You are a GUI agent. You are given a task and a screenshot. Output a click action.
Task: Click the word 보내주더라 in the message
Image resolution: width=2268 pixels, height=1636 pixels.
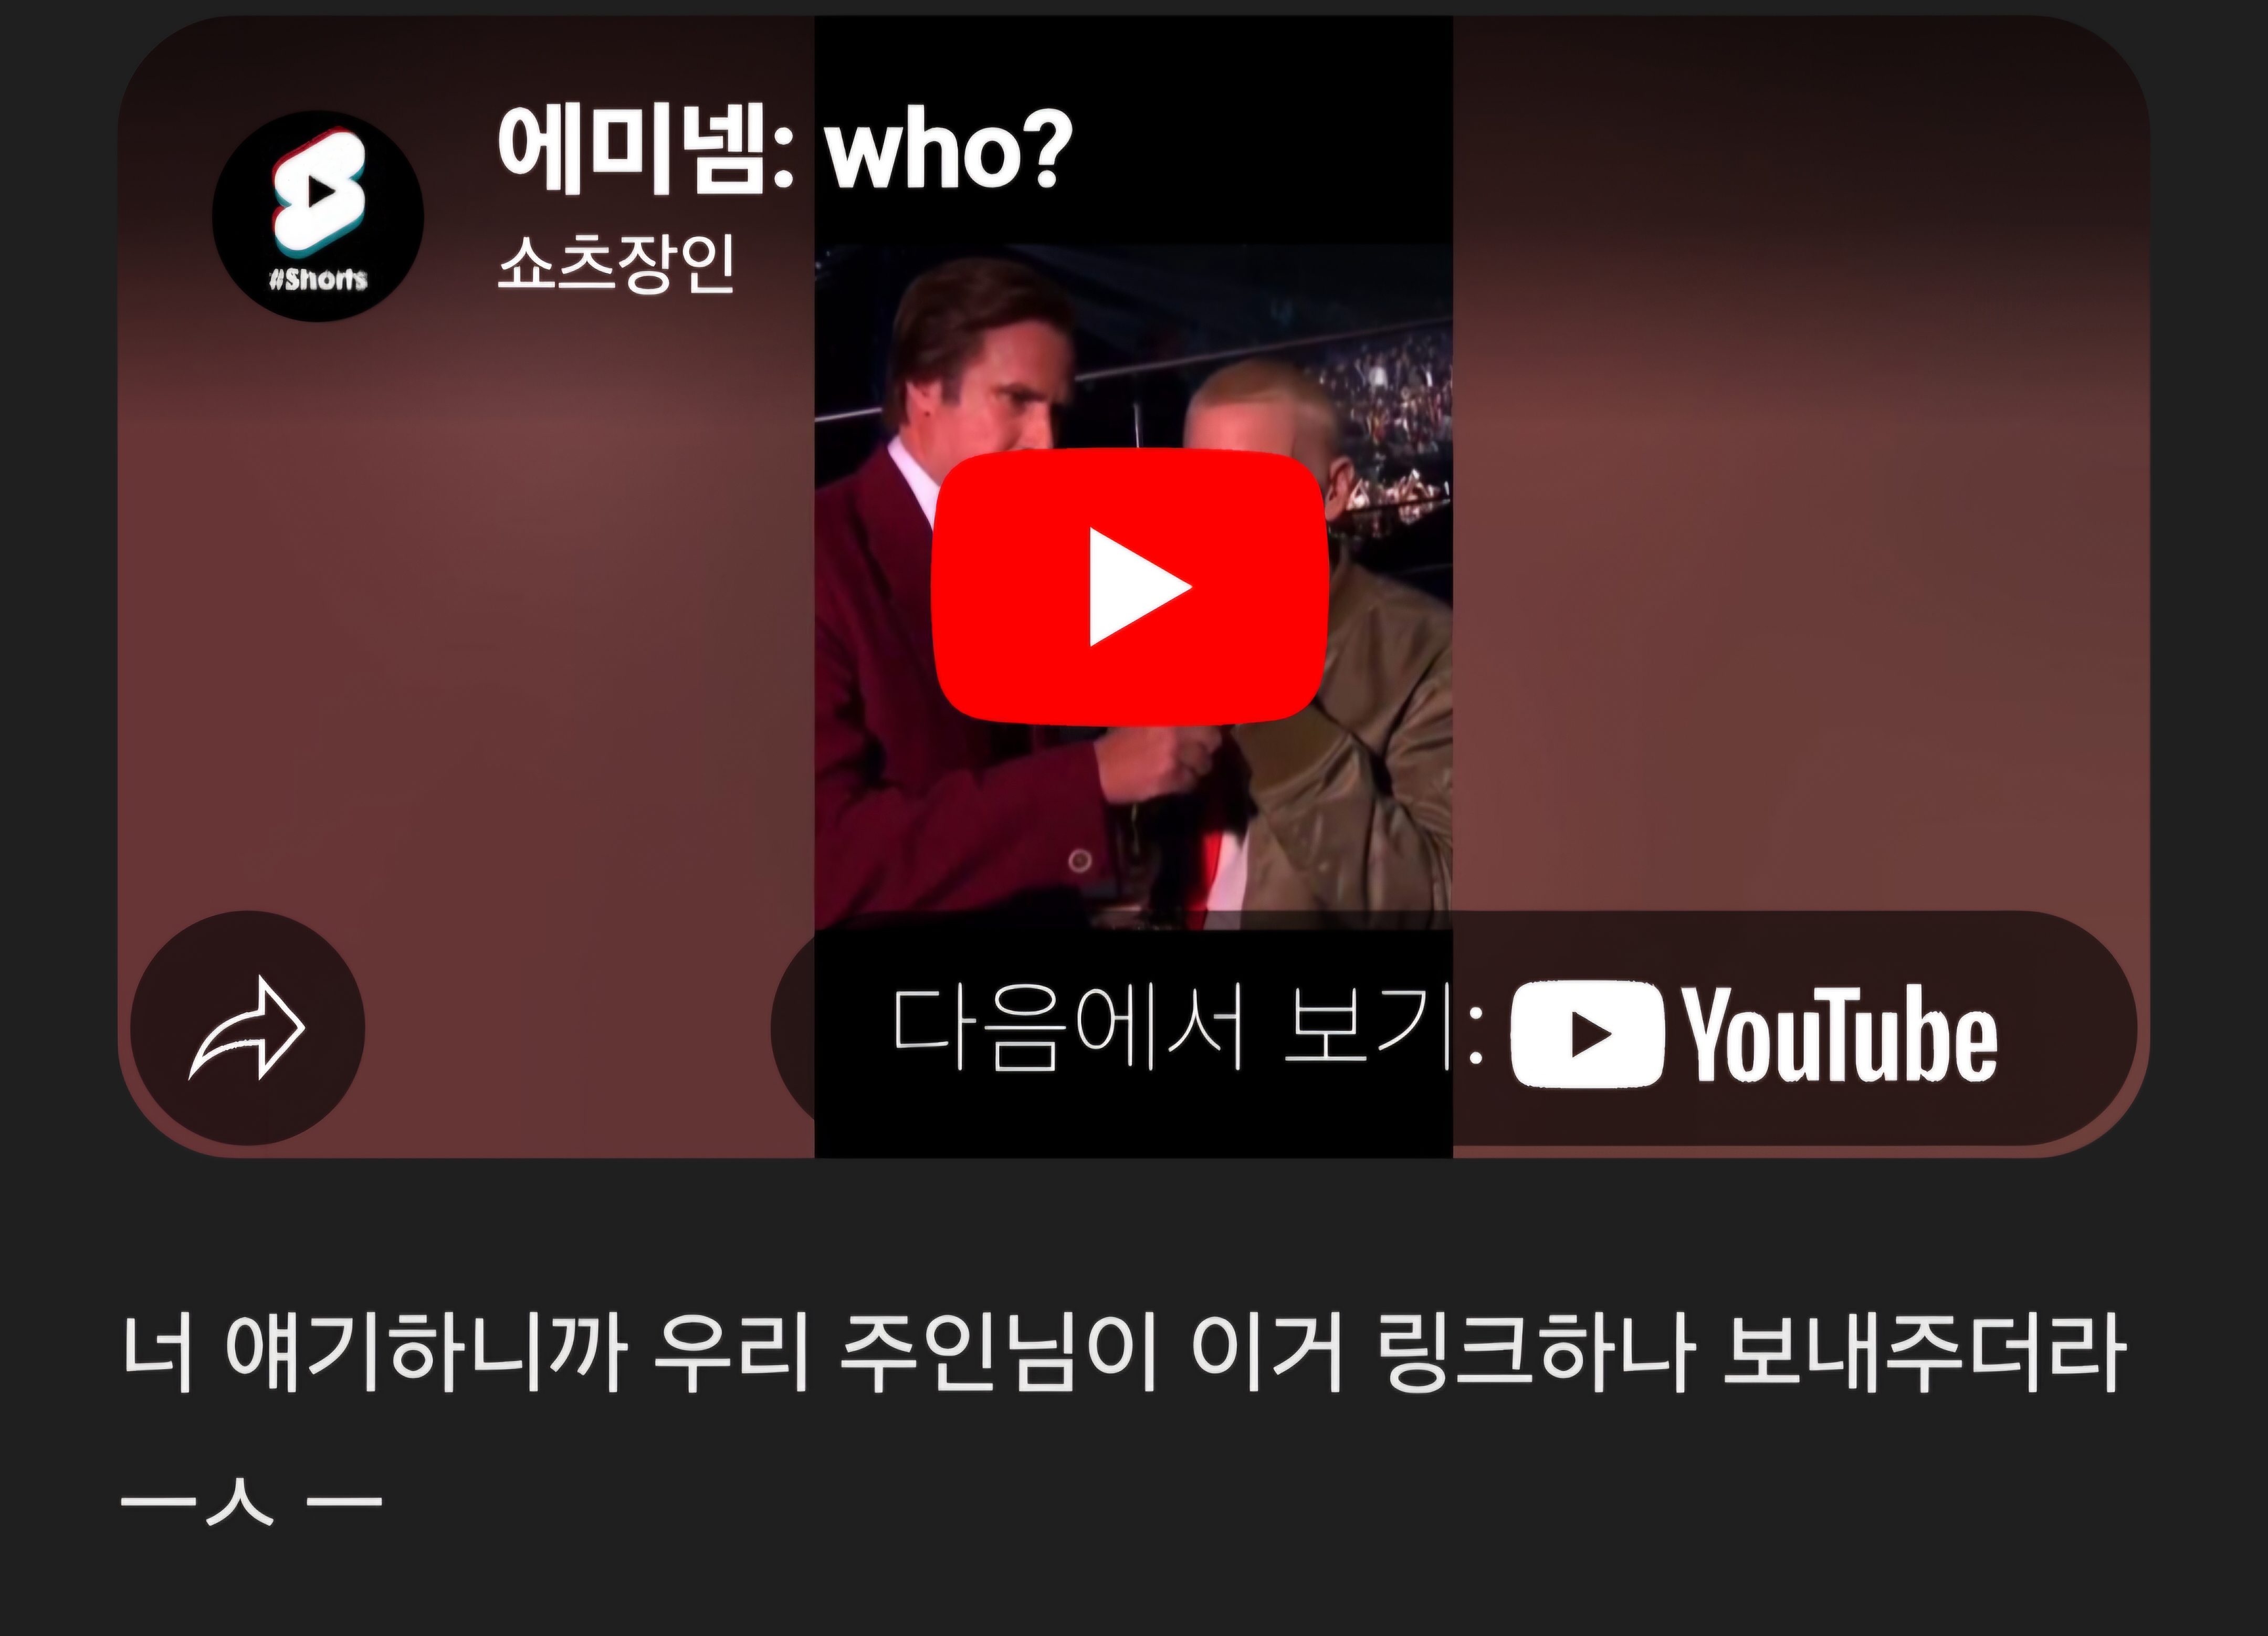click(x=1924, y=1354)
